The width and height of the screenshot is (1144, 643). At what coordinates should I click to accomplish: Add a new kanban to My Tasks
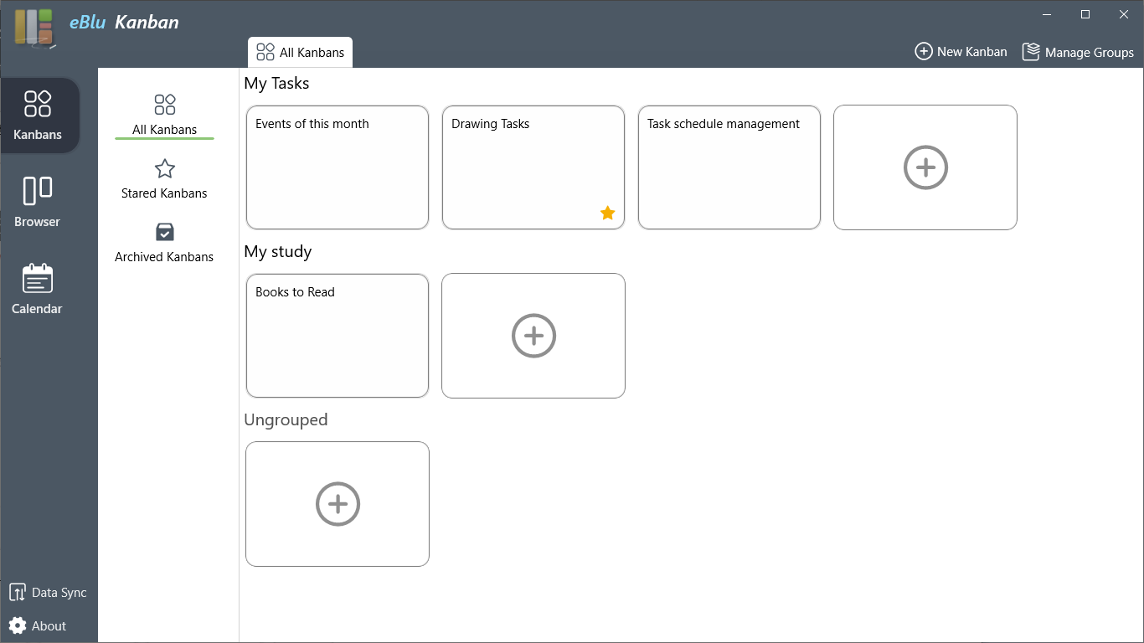pos(925,167)
